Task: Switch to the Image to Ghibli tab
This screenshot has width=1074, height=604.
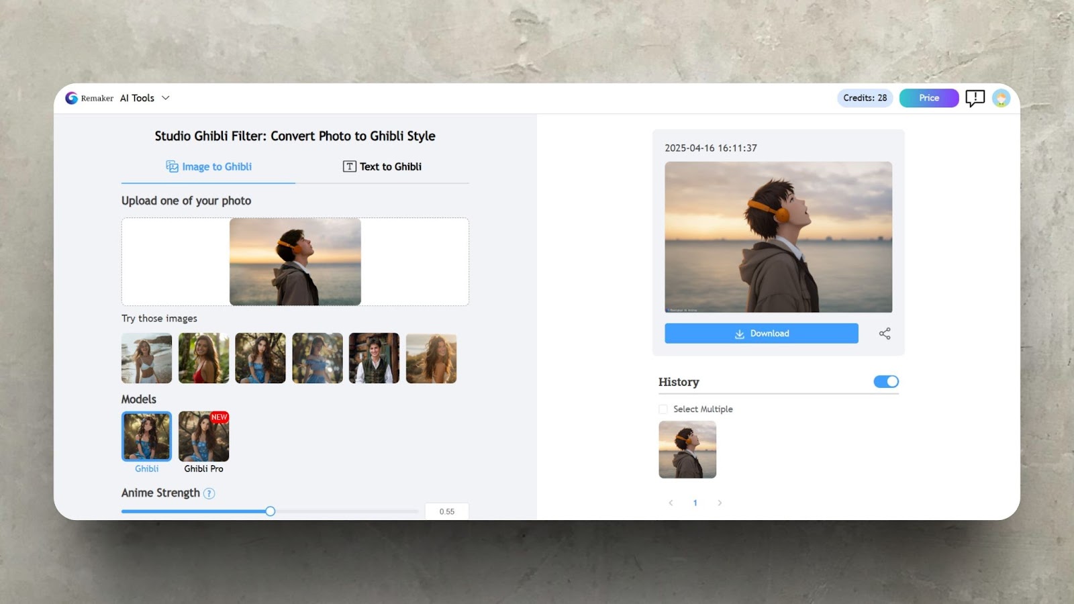Action: (x=209, y=166)
